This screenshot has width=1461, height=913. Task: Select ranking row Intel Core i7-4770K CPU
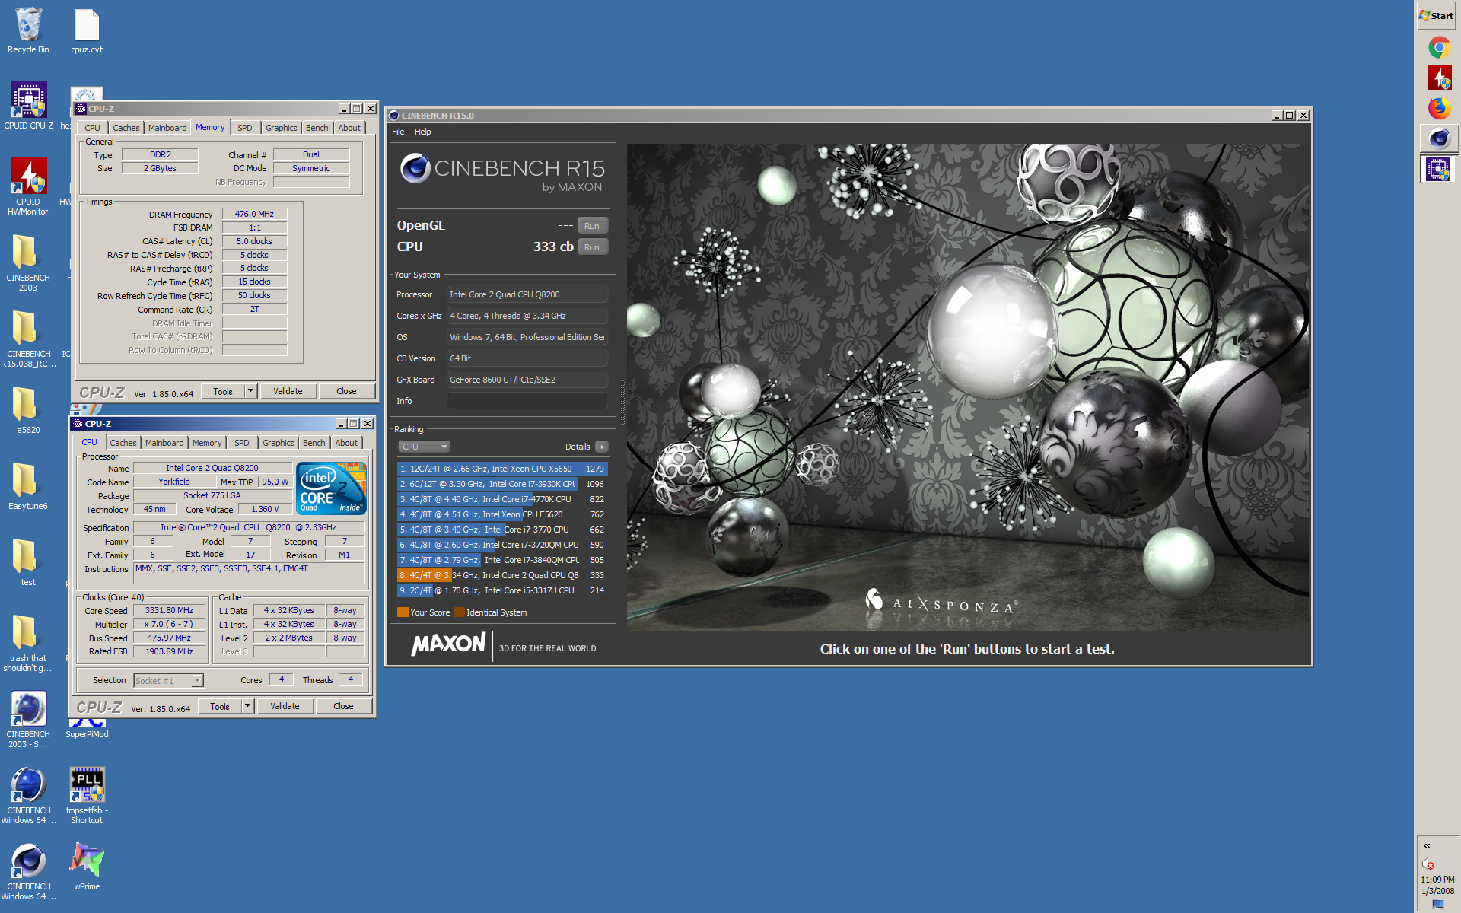502,499
